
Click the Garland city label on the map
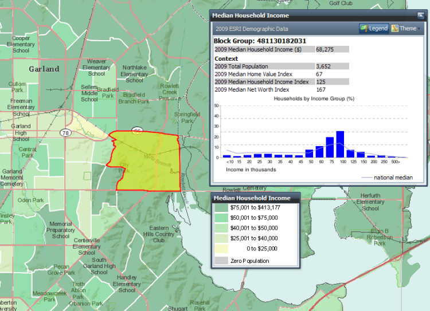point(44,69)
